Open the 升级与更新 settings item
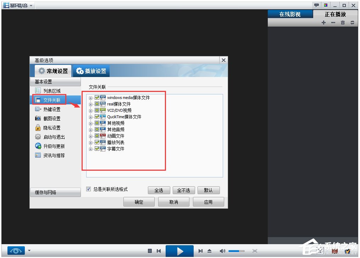The width and height of the screenshot is (360, 258). coord(55,146)
